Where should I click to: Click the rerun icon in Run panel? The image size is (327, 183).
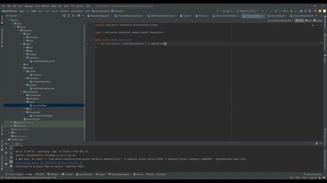point(6,148)
